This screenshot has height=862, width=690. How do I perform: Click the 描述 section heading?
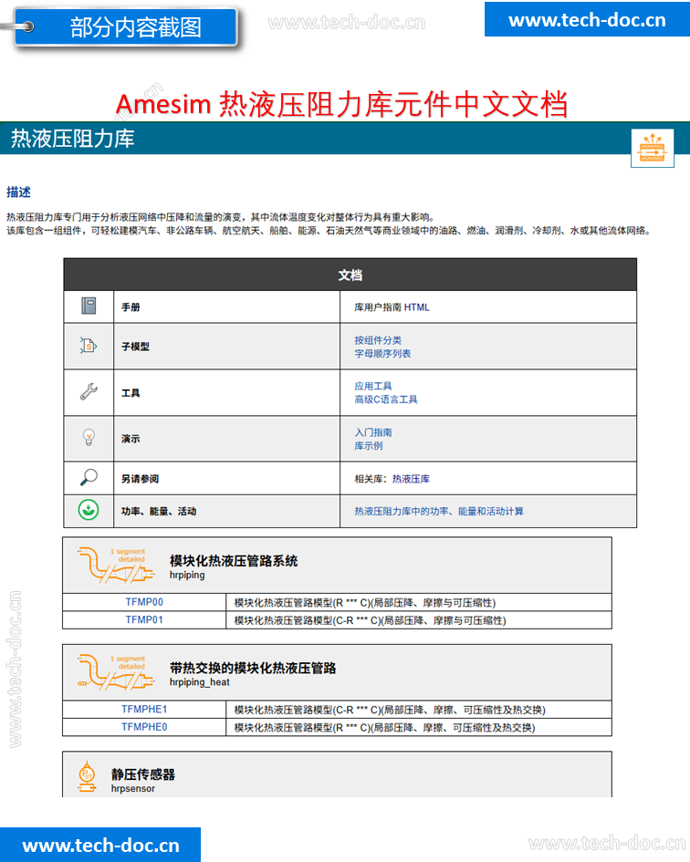click(x=18, y=192)
